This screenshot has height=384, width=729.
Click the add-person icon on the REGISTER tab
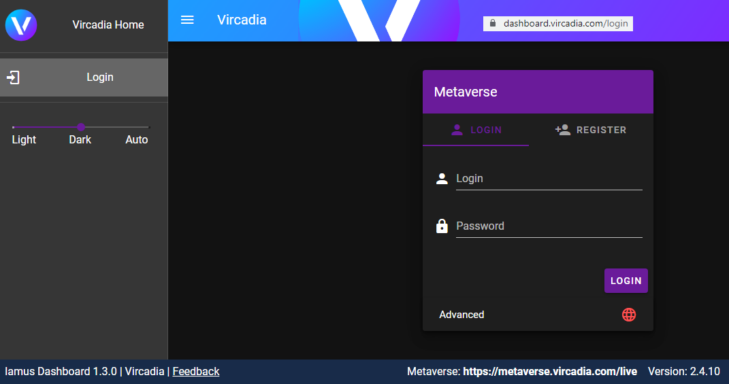[562, 130]
